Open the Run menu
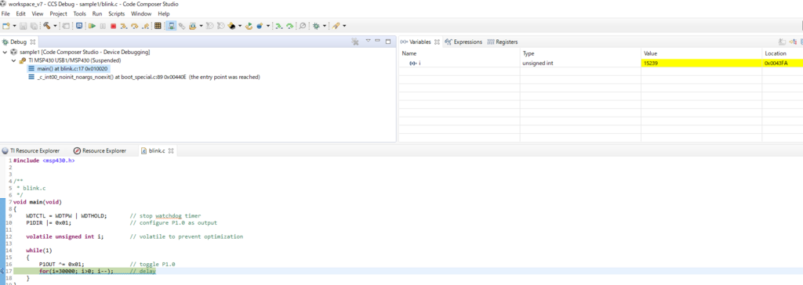 96,14
